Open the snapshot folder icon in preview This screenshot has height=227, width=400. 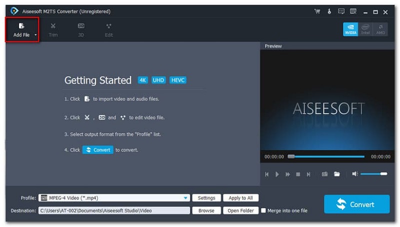pos(337,174)
